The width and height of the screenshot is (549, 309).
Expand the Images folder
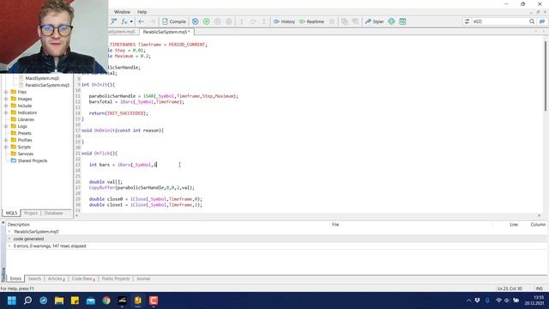coord(6,99)
